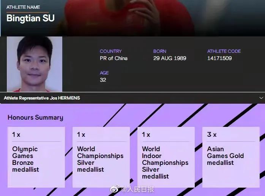
Task: Click the age value 32
Action: pos(103,80)
